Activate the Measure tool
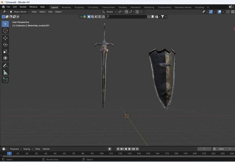The image size is (235, 162). coord(5,72)
